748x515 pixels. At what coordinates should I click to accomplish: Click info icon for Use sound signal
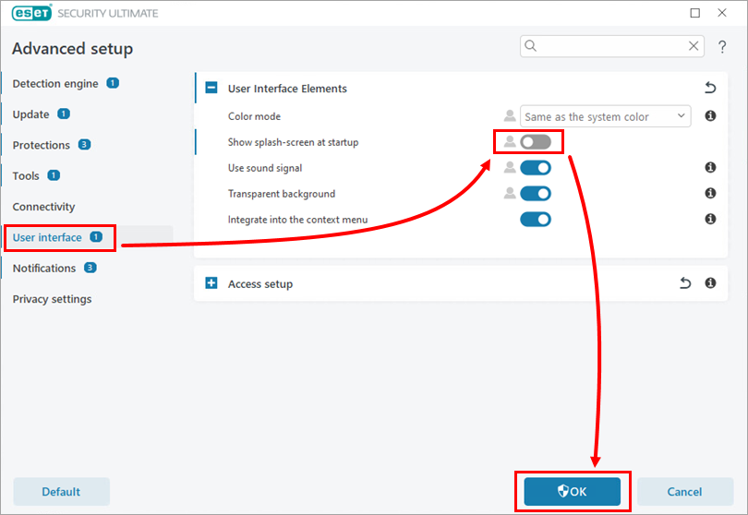tap(710, 168)
